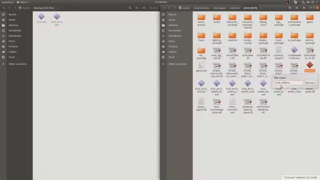Select the d3dcompiler_47.dll file

310,53
